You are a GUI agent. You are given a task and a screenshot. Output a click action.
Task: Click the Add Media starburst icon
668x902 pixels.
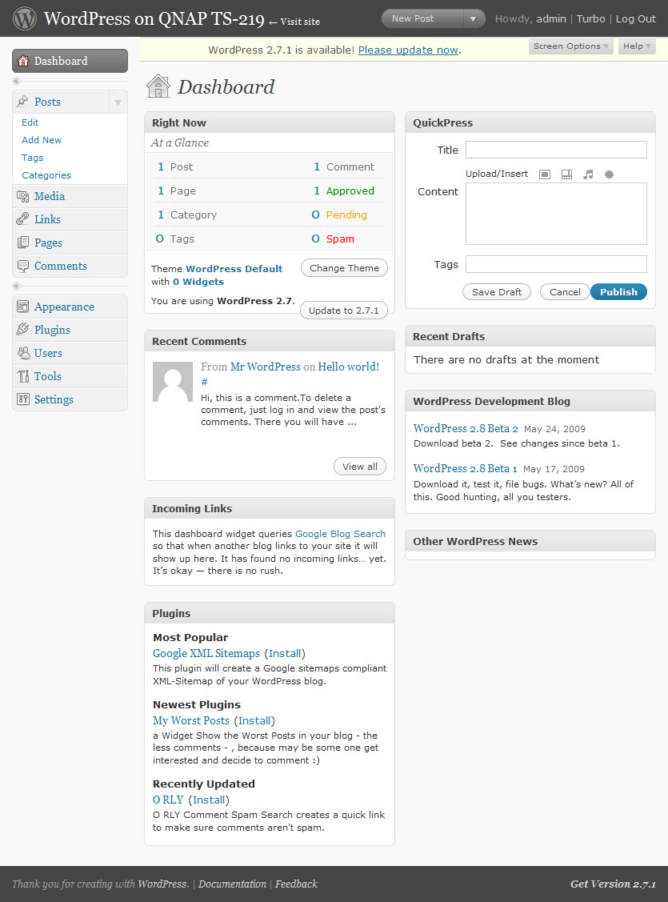[x=609, y=174]
